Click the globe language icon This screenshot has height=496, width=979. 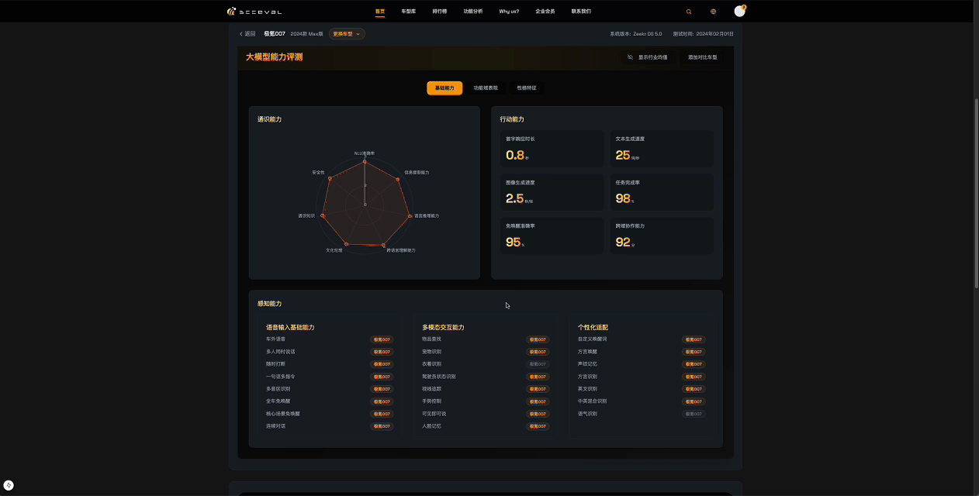point(713,12)
